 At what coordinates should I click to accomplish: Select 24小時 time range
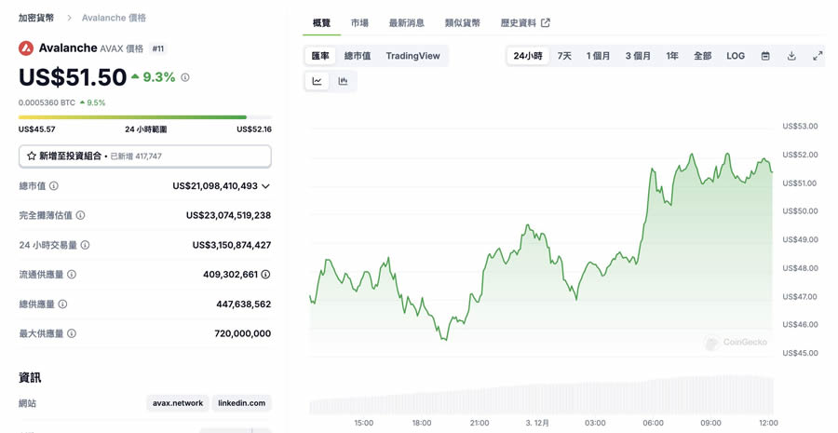point(528,56)
